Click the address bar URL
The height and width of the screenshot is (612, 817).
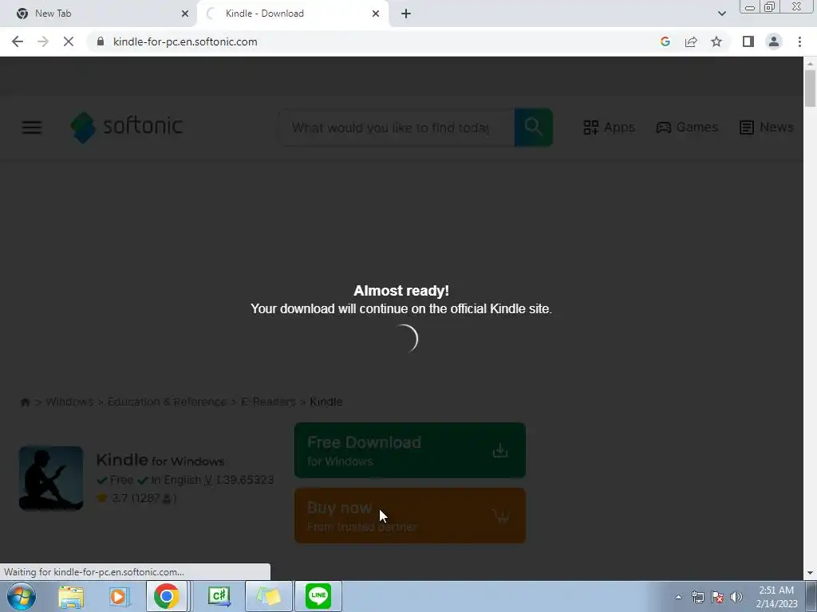(x=185, y=41)
